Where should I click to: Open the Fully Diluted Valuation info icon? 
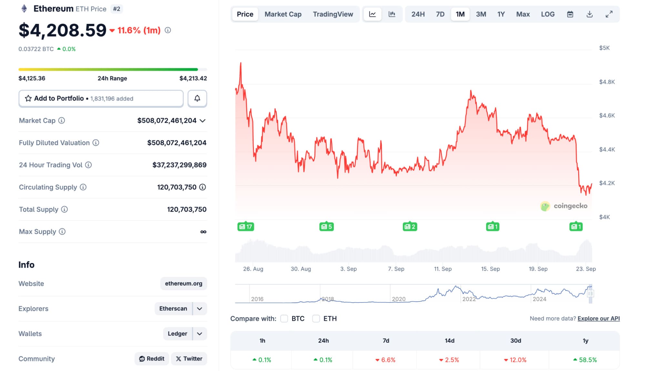pos(96,143)
